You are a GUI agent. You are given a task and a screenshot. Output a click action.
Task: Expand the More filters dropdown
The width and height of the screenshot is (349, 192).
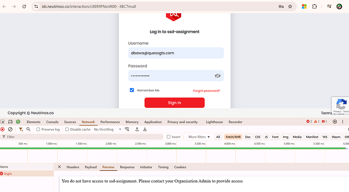pos(199,137)
